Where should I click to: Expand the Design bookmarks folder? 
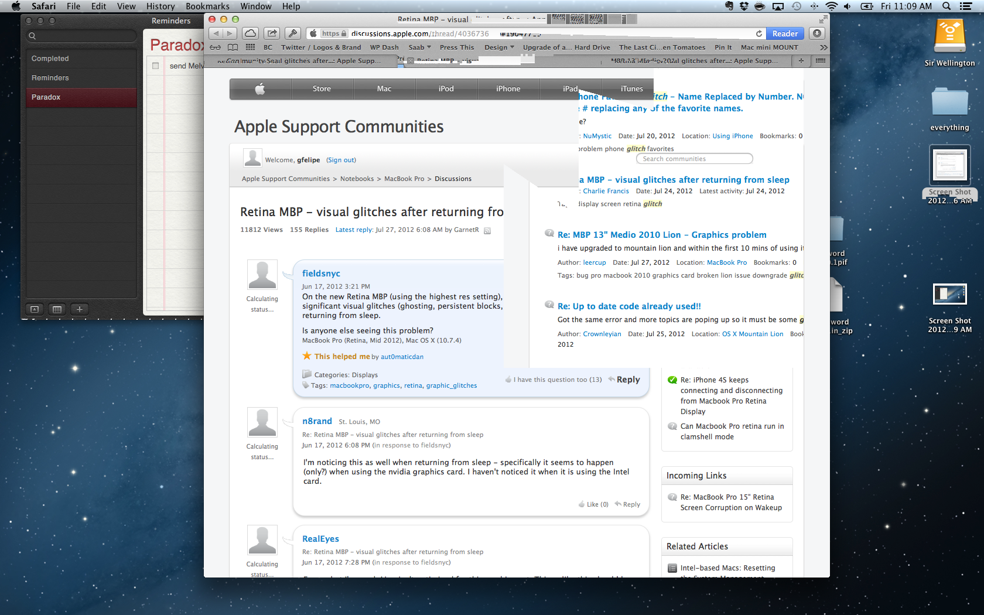tap(499, 47)
